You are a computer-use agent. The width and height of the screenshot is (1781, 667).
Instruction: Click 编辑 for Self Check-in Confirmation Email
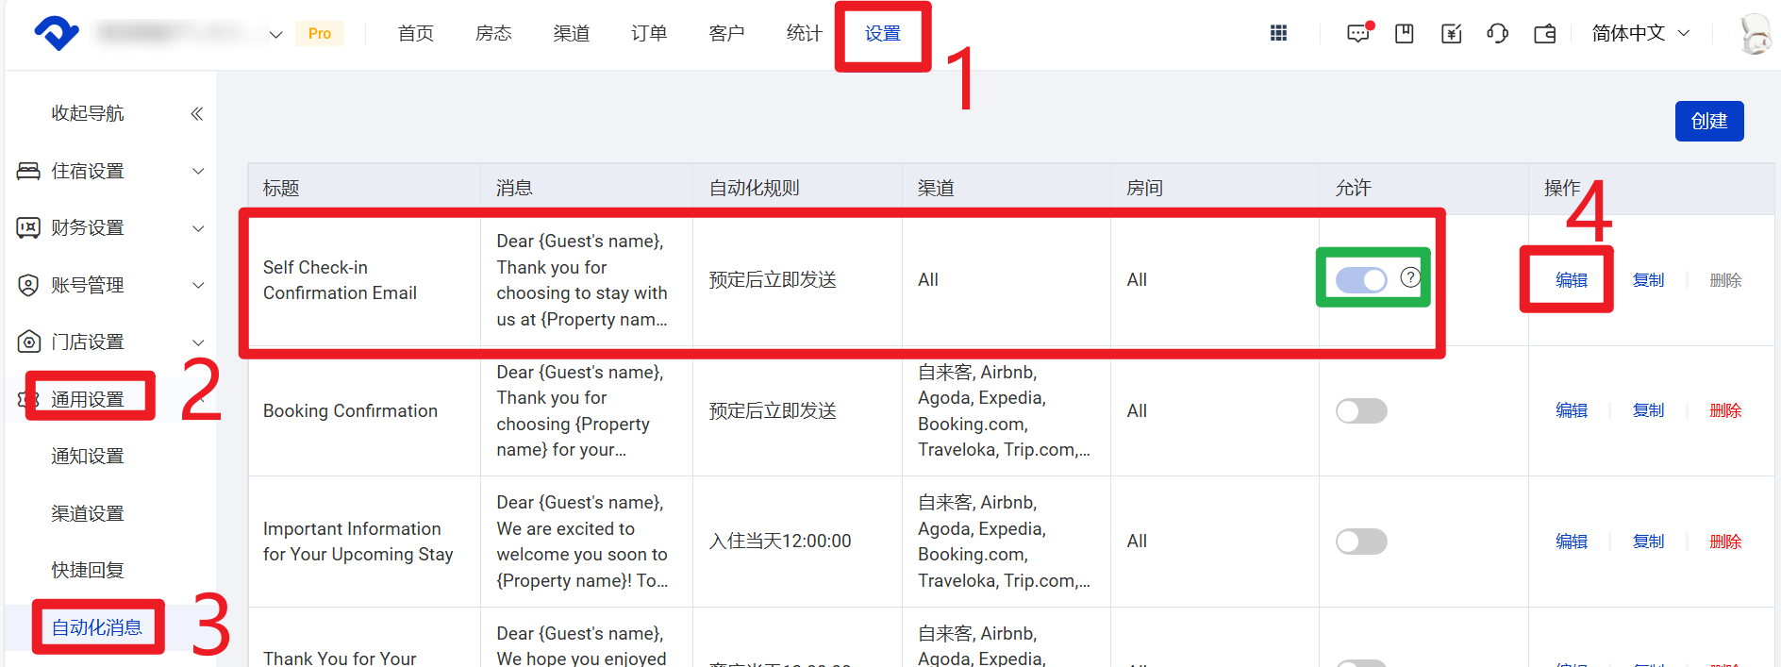[x=1572, y=280]
